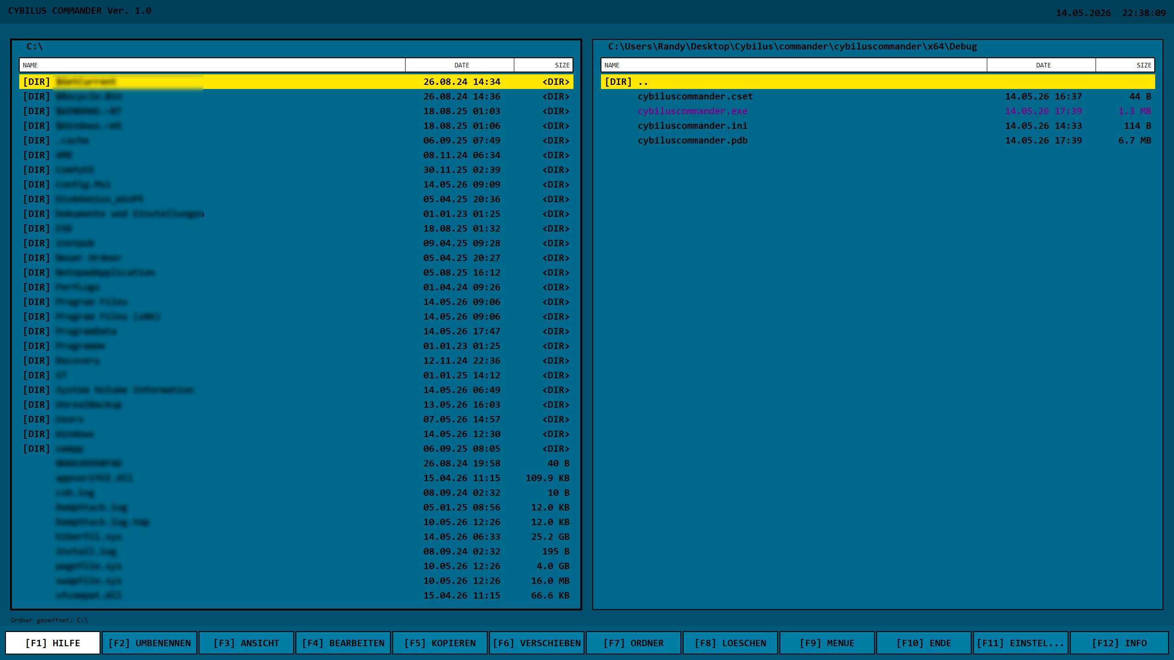1174x660 pixels.
Task: Click the left panel C:\ path label
Action: (x=34, y=46)
